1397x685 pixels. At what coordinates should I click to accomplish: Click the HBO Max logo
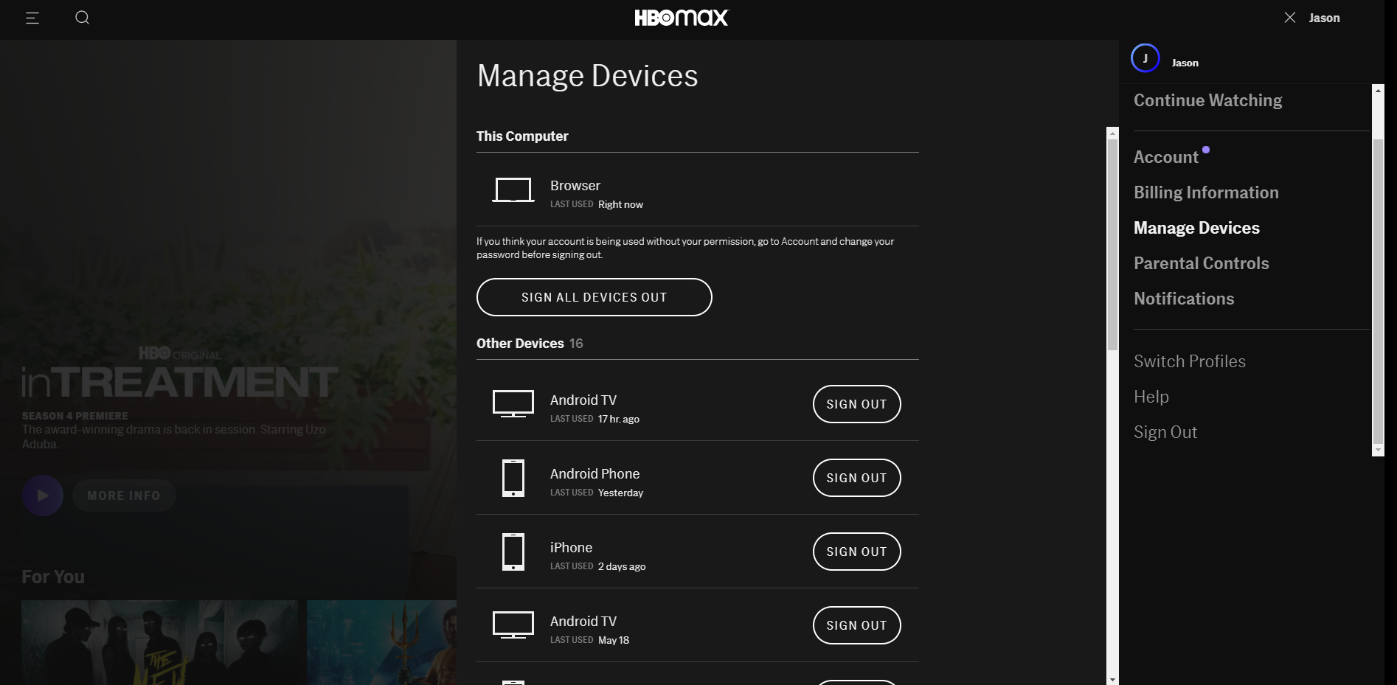[681, 18]
